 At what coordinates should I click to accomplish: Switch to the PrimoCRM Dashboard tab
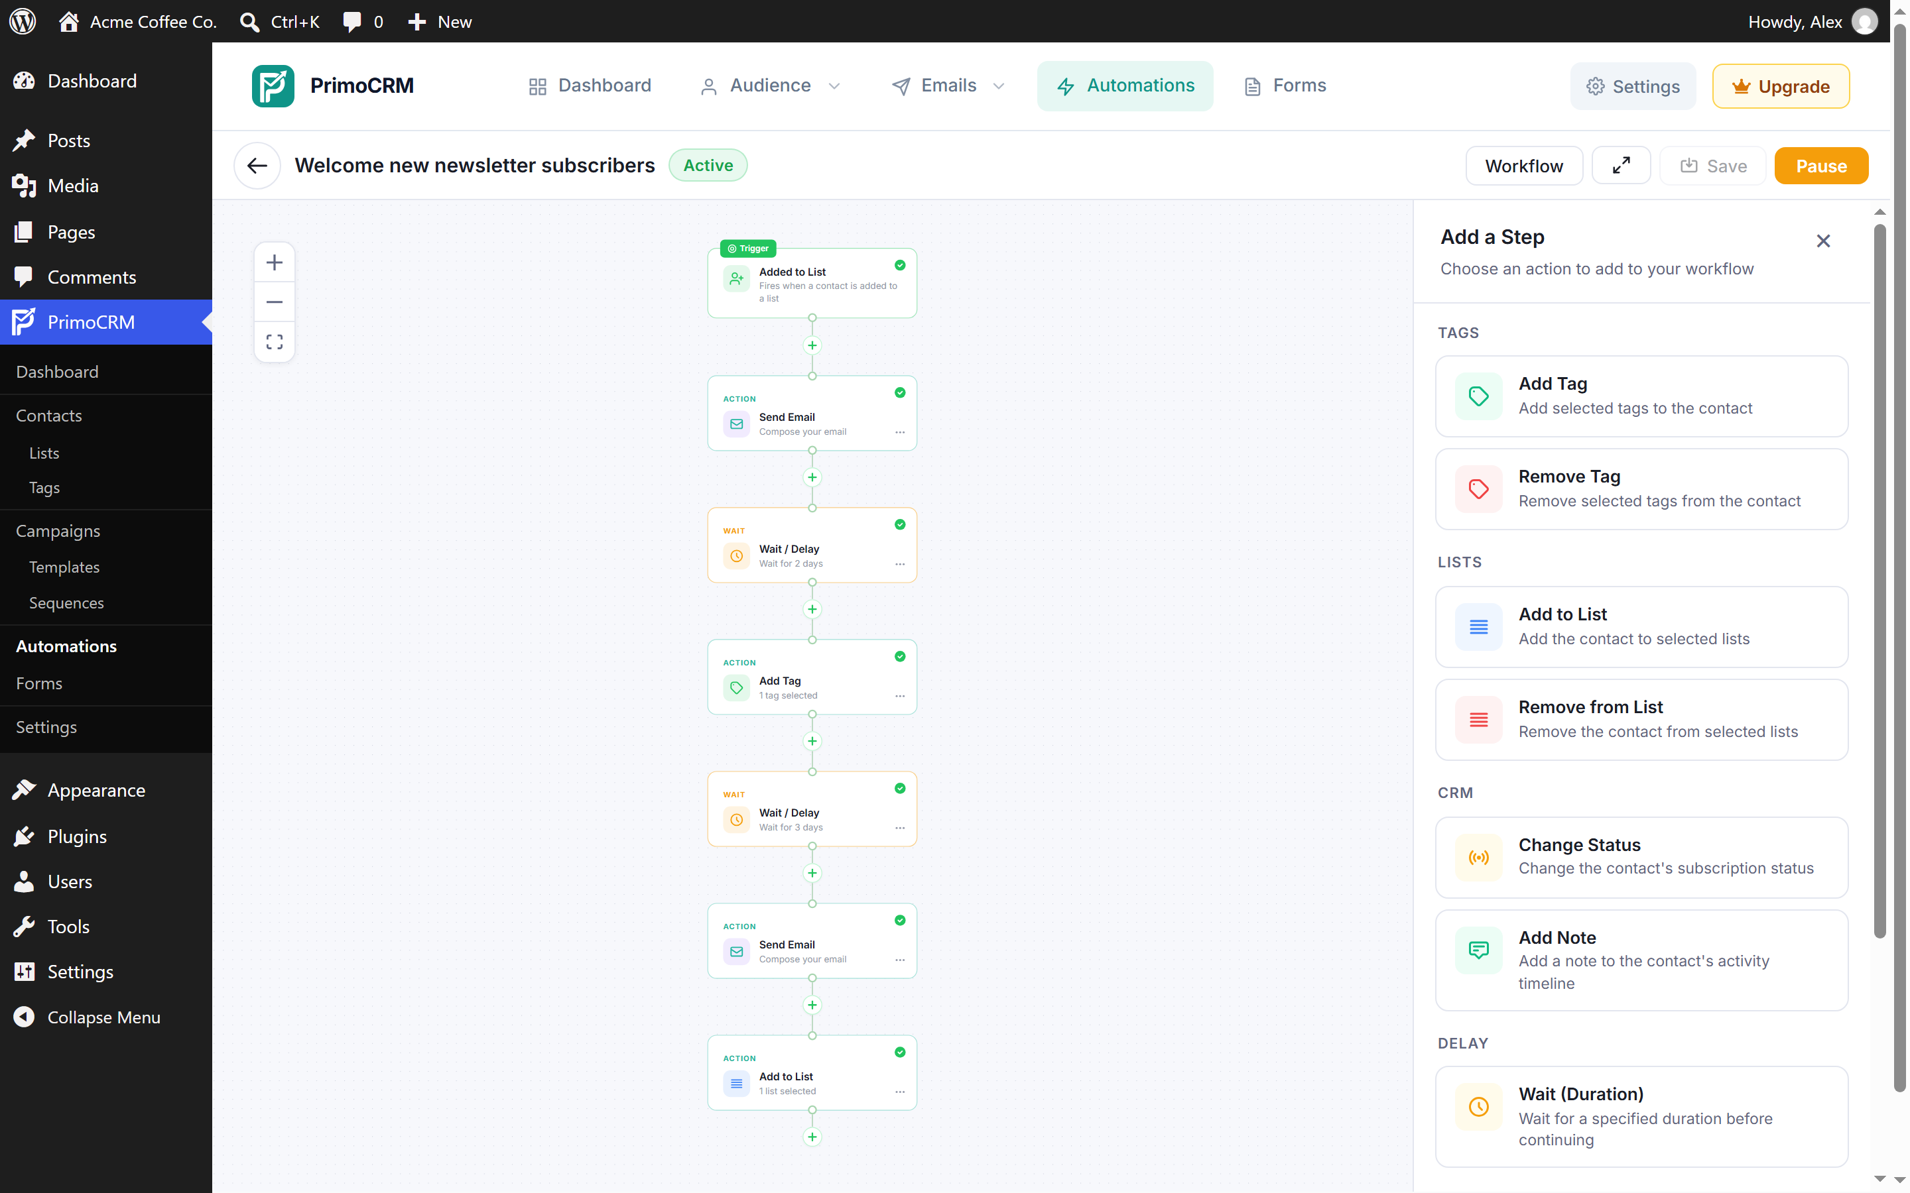tap(590, 85)
